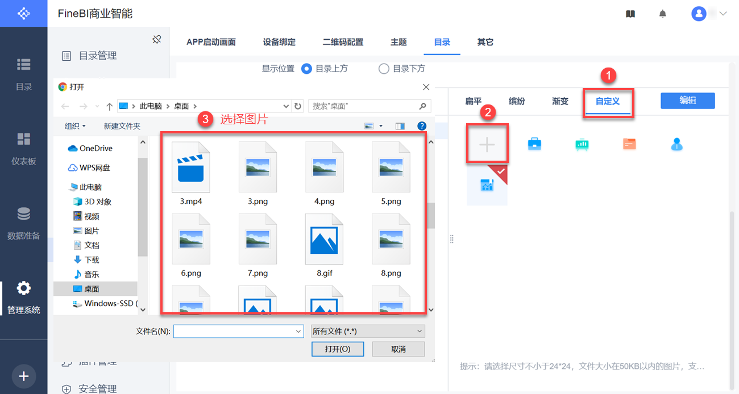Refresh the file dialog location
Viewport: 739px width, 394px height.
coord(298,106)
